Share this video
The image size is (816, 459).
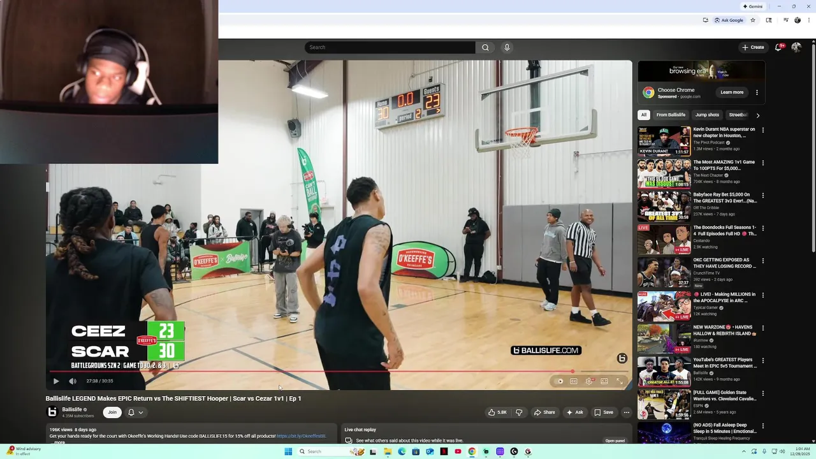pos(544,412)
